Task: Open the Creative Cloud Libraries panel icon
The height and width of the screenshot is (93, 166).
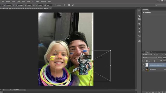Action: 139,41
